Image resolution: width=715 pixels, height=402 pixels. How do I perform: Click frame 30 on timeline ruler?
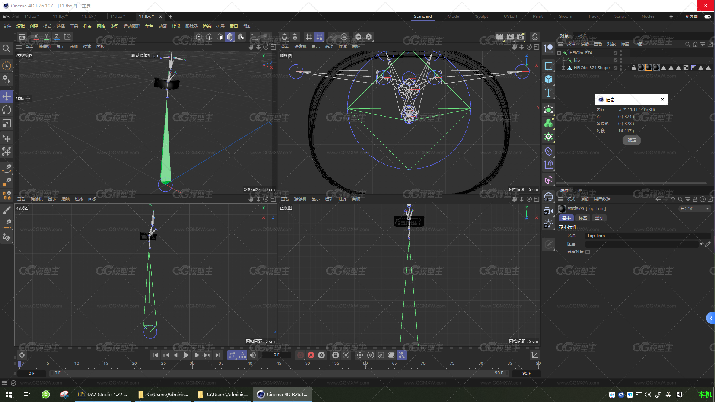pyautogui.click(x=192, y=364)
